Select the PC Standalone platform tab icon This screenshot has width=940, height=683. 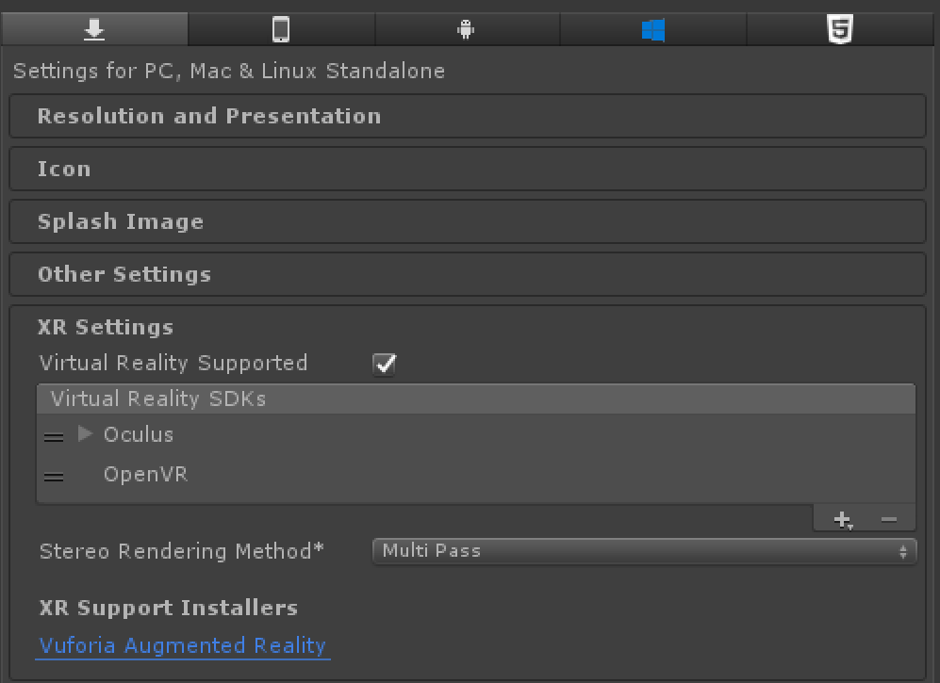click(93, 30)
